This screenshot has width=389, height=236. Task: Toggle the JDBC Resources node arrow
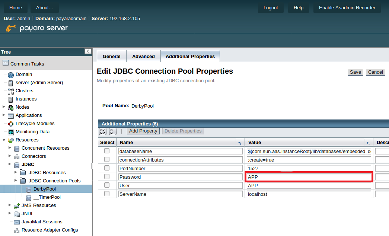[x=16, y=172]
